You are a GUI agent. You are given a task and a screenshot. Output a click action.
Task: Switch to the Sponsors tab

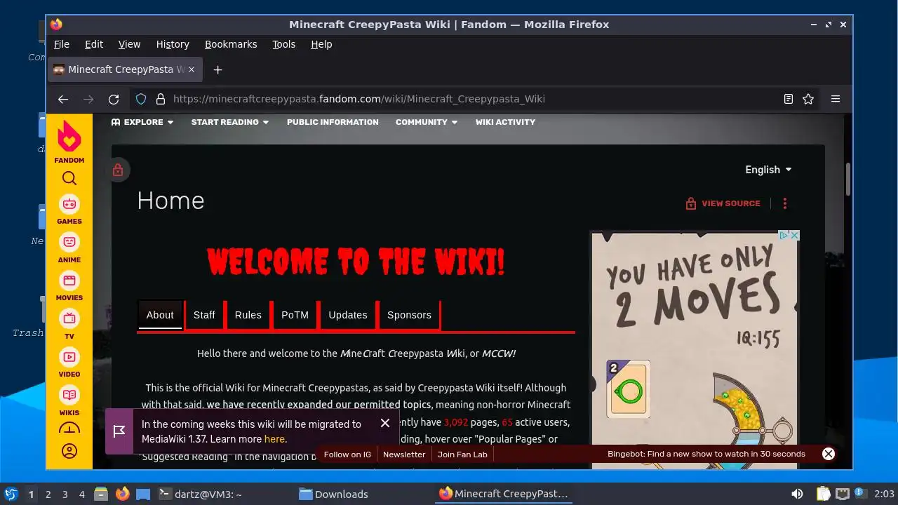pos(409,315)
